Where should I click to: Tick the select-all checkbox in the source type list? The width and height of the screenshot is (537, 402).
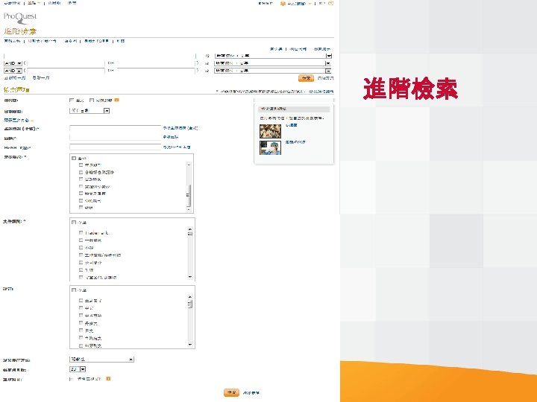pos(74,159)
